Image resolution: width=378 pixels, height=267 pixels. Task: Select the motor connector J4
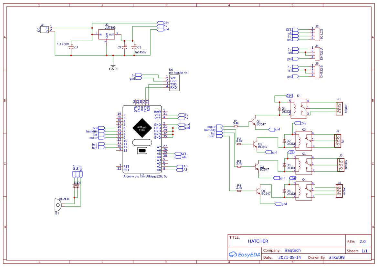pyautogui.click(x=339, y=191)
